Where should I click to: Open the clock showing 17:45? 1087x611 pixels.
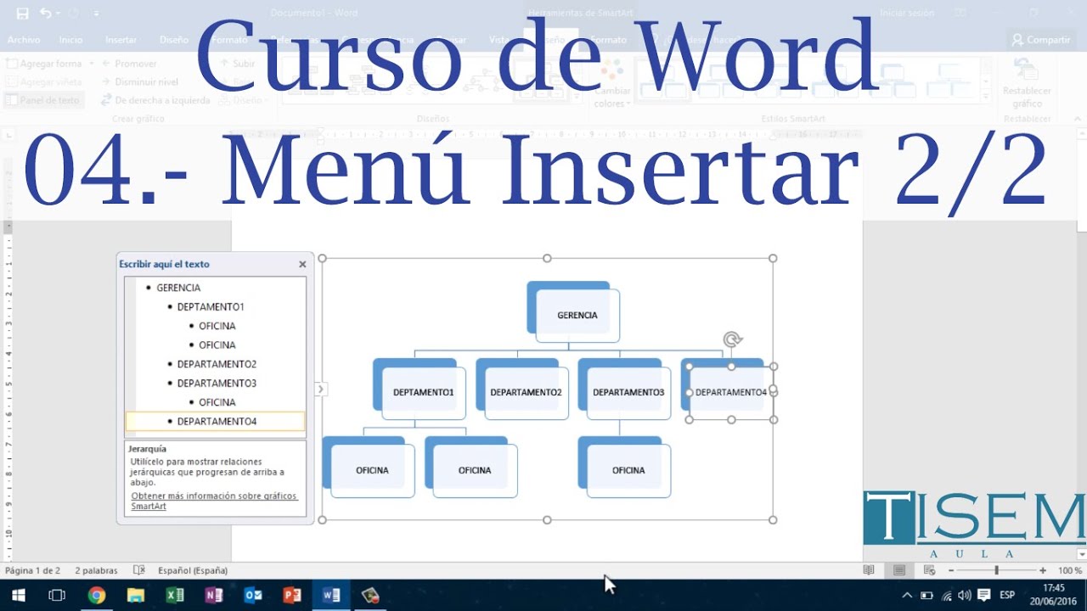[1053, 596]
